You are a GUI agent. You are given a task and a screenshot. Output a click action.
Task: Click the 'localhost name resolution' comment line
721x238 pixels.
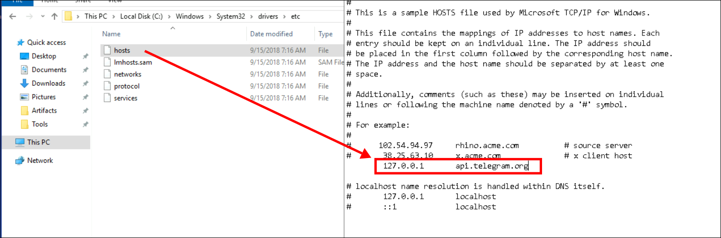tap(475, 186)
